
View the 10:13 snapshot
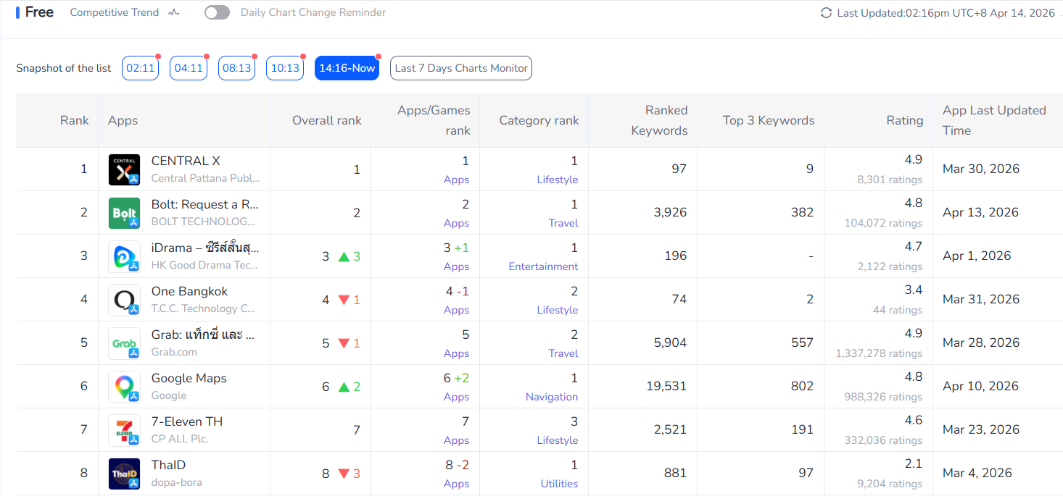pyautogui.click(x=285, y=67)
